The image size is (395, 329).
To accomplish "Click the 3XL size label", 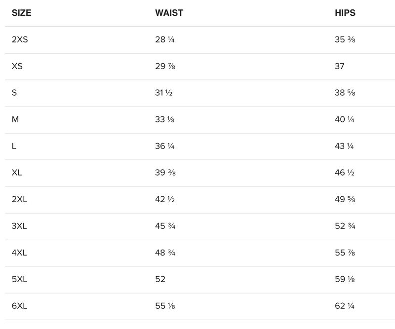I will coord(19,226).
